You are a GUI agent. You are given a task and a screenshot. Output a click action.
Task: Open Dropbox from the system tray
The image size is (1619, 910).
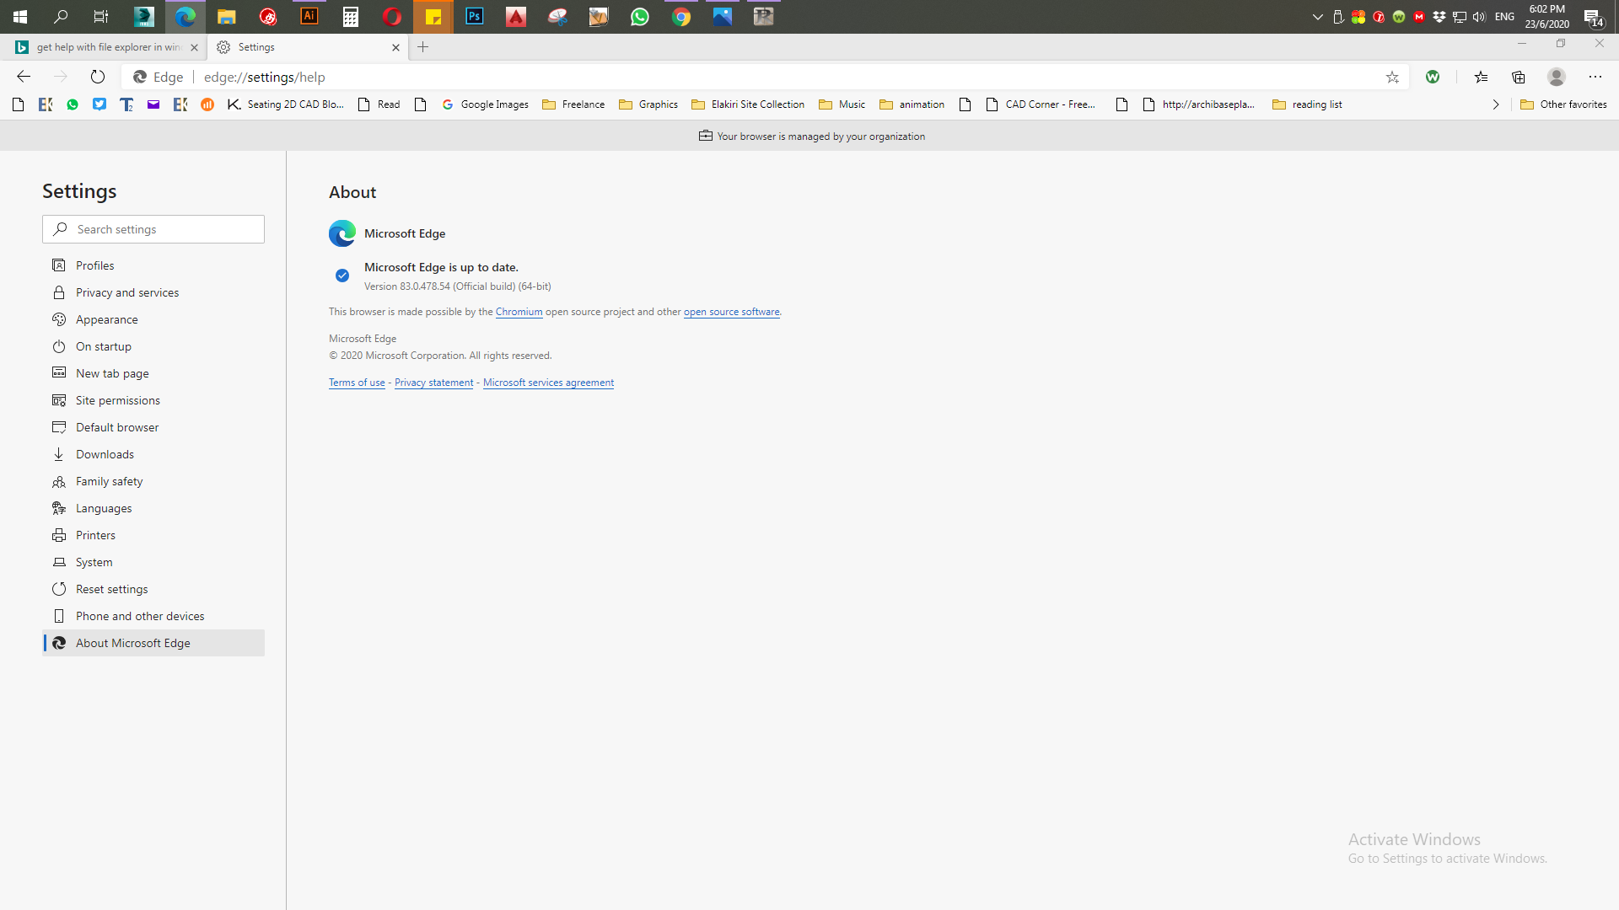(1439, 17)
